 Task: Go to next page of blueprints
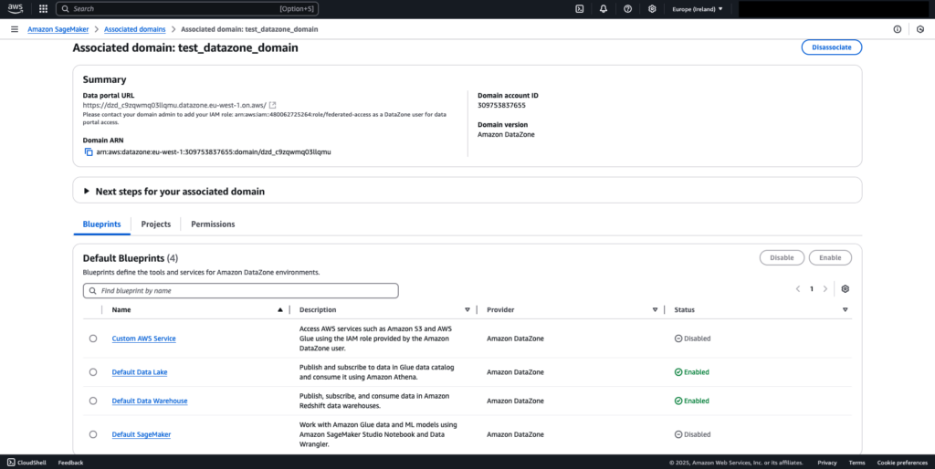[825, 289]
